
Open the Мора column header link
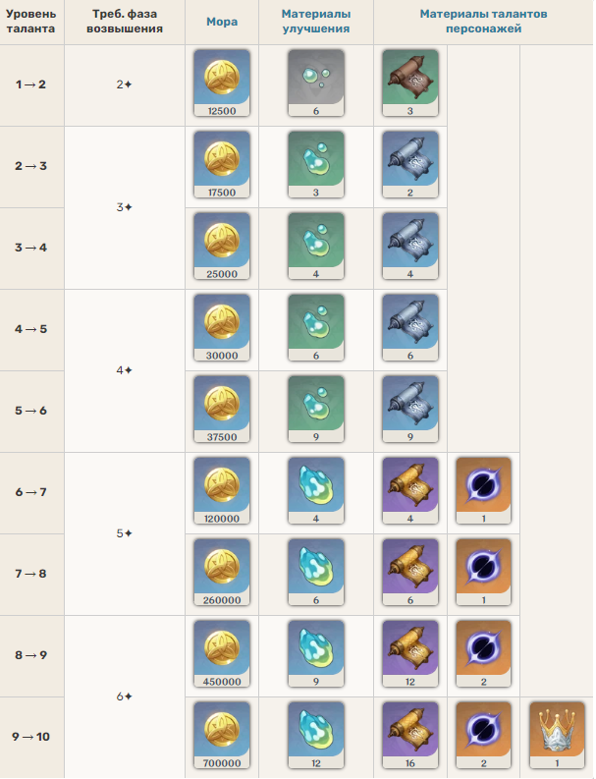(x=222, y=22)
